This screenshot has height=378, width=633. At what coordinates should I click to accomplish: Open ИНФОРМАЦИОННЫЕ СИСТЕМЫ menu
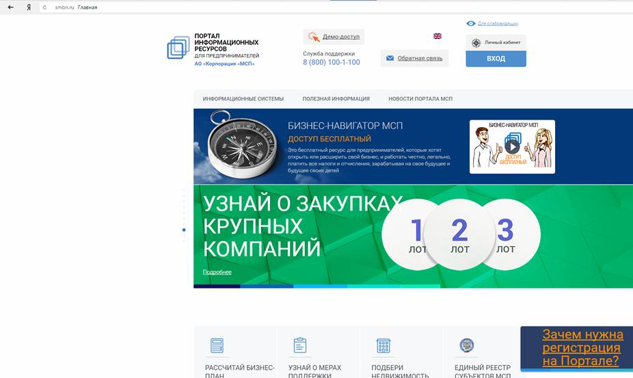coord(243,98)
